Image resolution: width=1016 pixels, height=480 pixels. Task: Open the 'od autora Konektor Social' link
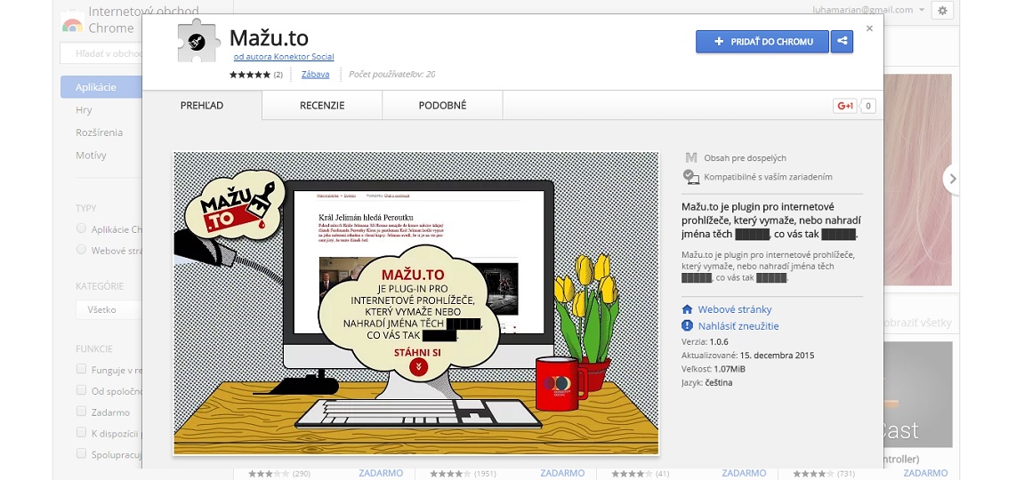(283, 57)
